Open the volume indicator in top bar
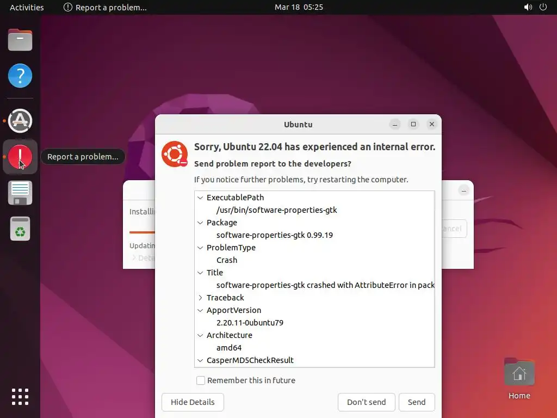 pyautogui.click(x=528, y=7)
